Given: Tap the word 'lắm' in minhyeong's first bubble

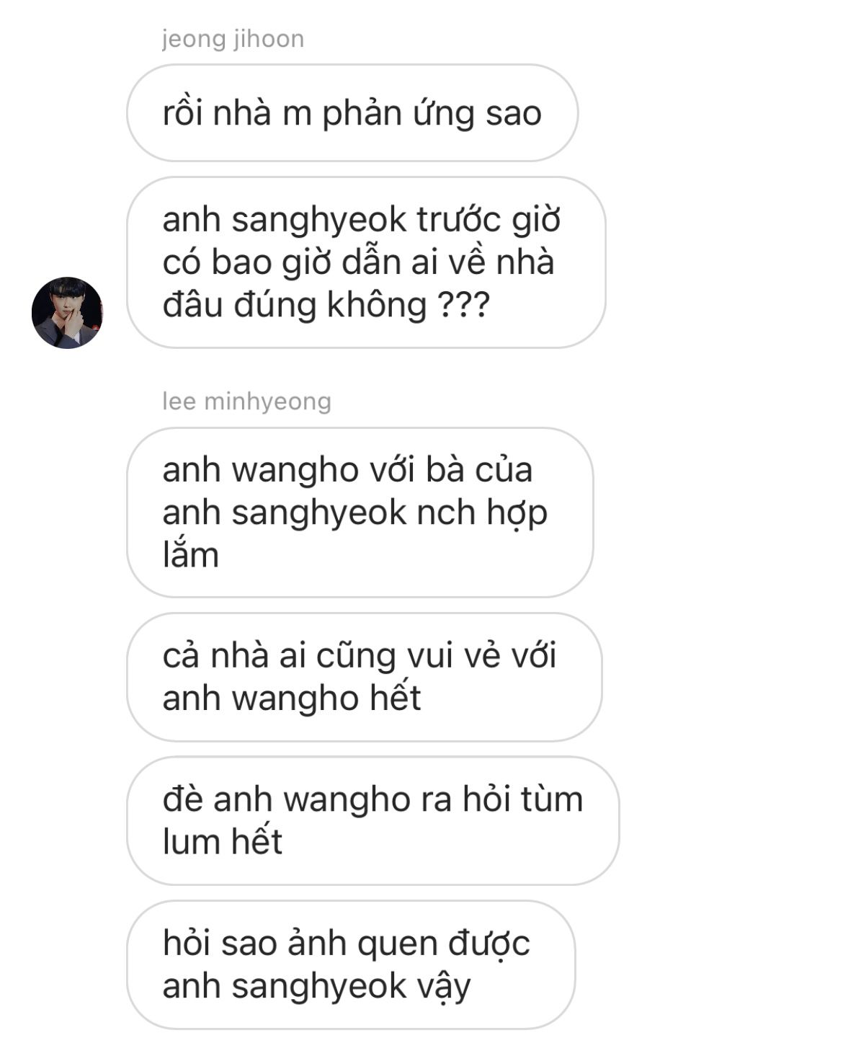Looking at the screenshot, I should pyautogui.click(x=190, y=554).
